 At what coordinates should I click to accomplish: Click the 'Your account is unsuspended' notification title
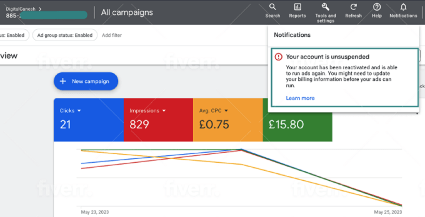(x=328, y=57)
